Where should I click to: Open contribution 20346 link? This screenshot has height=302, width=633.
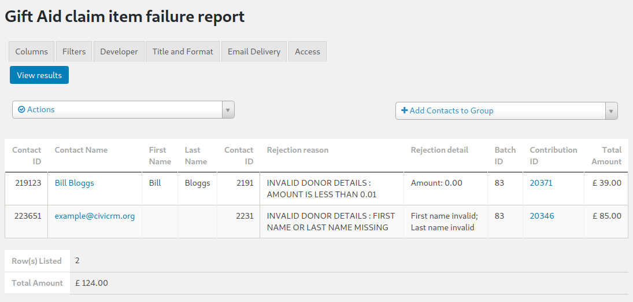pyautogui.click(x=542, y=216)
